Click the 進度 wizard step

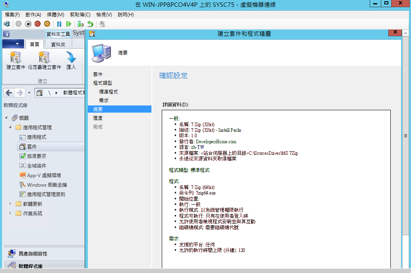coord(97,118)
